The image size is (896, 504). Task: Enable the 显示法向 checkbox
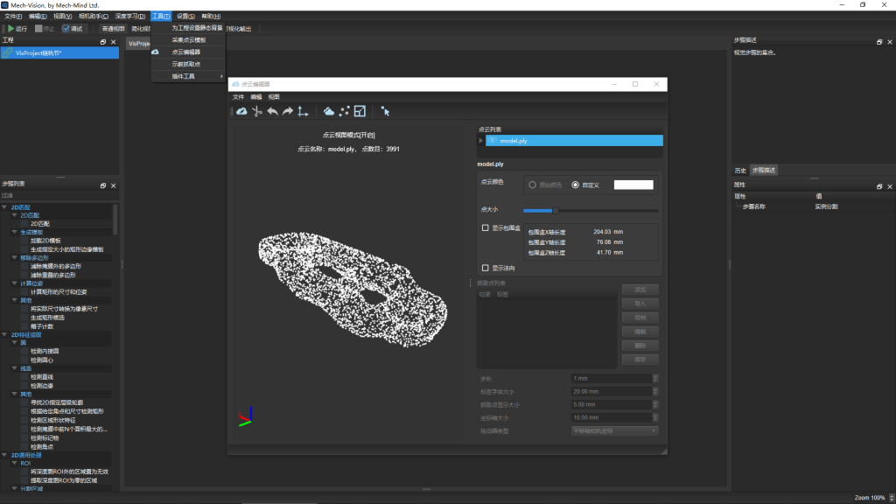486,268
